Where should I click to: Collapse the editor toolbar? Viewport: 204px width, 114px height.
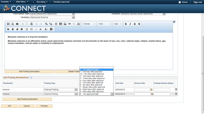tap(170, 29)
